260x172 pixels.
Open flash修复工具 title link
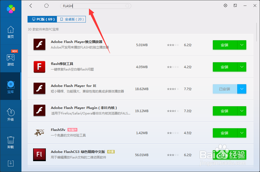[62, 64]
